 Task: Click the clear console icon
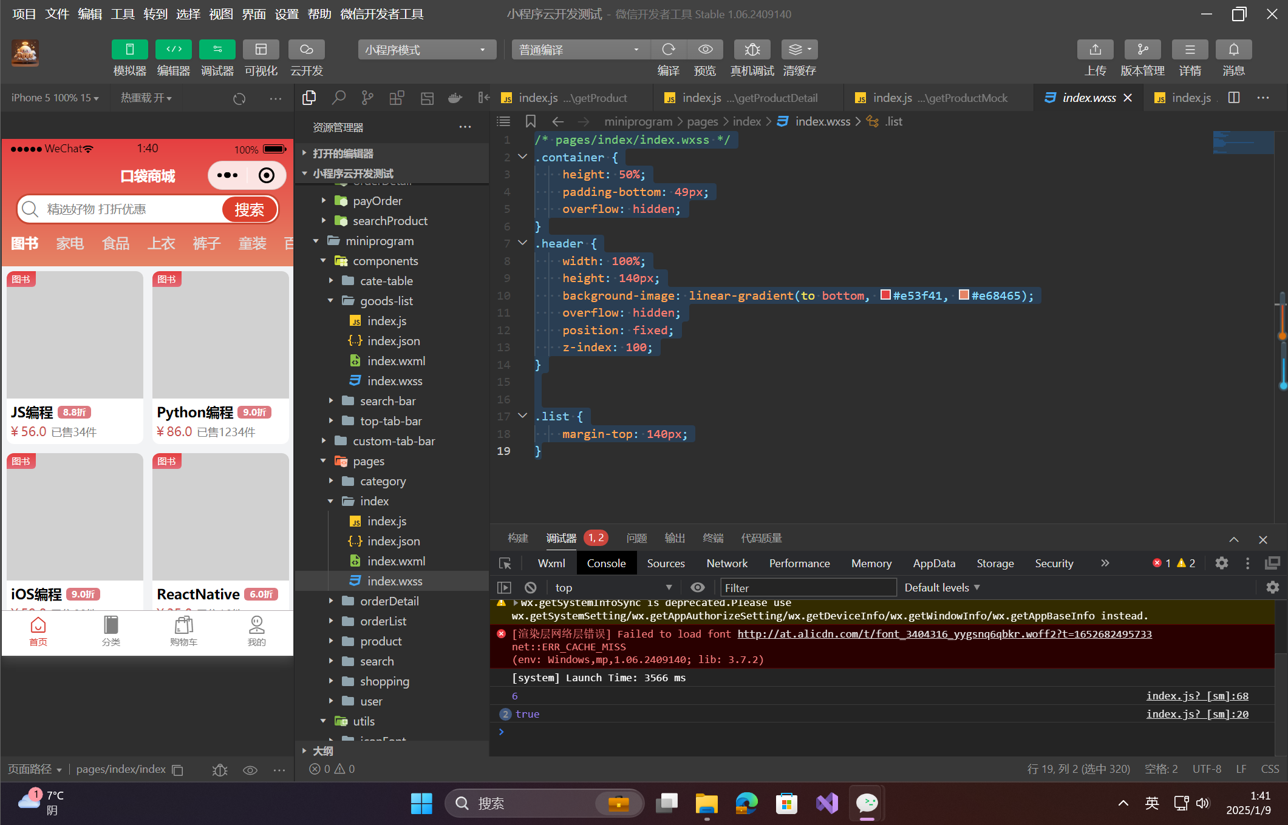pos(530,587)
